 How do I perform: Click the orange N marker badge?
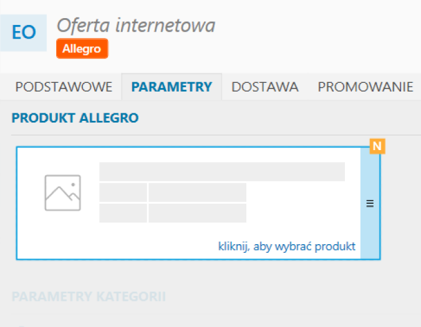coord(377,146)
